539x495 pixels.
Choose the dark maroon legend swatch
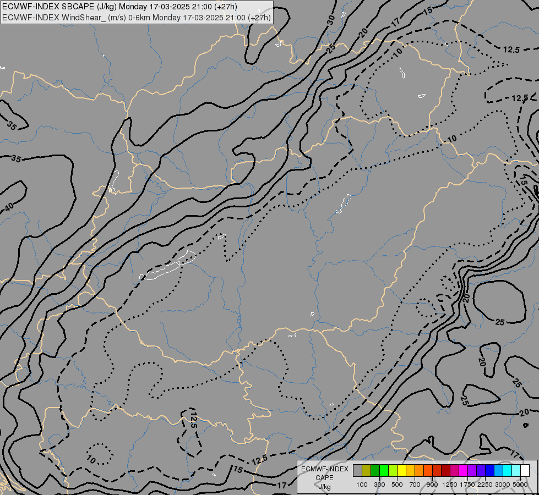(x=446, y=470)
